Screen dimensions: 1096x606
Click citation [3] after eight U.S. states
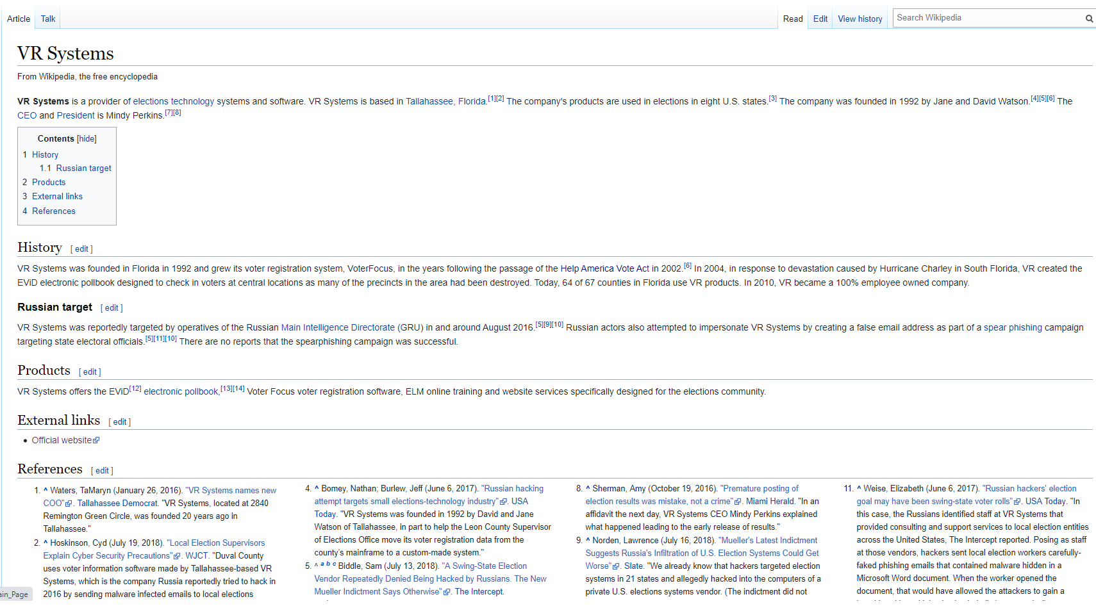[772, 99]
